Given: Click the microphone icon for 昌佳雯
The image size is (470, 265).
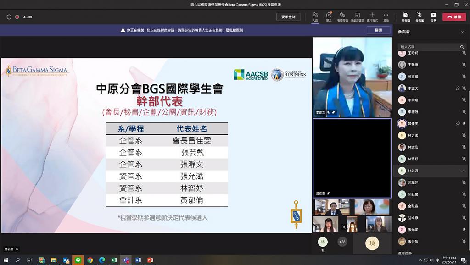Looking at the screenshot, I should (464, 124).
